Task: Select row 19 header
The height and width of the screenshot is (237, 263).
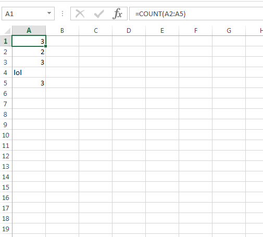Action: point(6,229)
